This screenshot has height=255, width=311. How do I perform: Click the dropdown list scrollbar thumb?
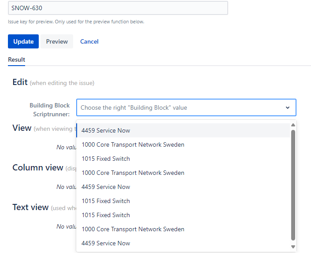[x=293, y=185]
